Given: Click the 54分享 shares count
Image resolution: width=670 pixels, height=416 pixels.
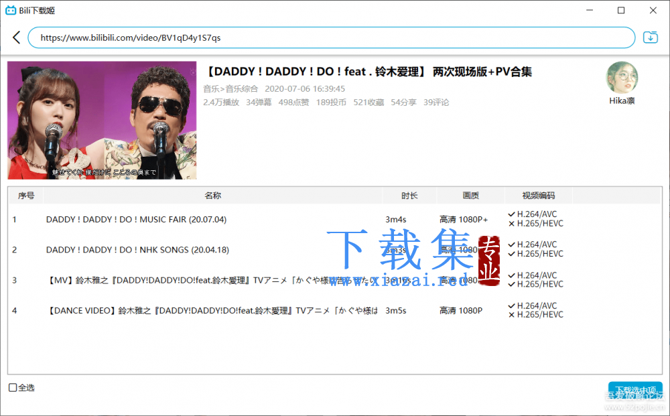Looking at the screenshot, I should (403, 102).
